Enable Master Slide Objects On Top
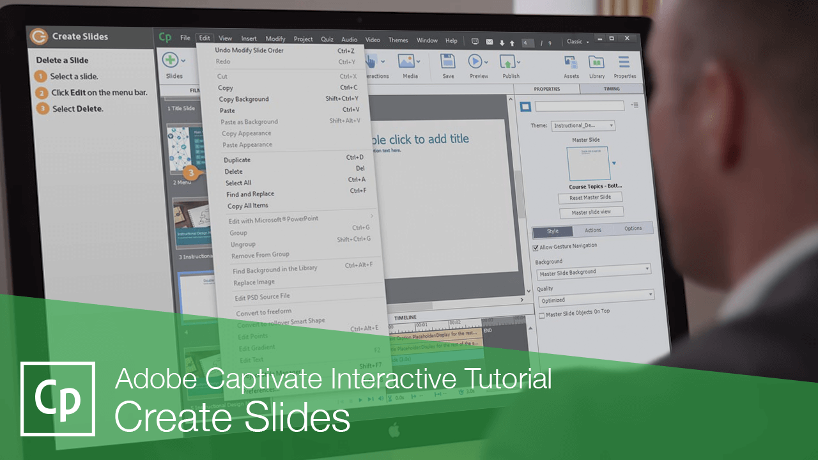 click(542, 315)
